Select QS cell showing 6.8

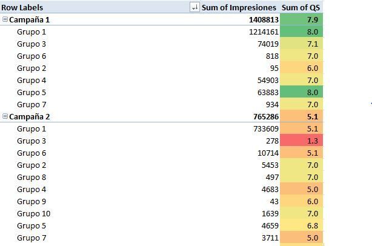[x=301, y=225]
